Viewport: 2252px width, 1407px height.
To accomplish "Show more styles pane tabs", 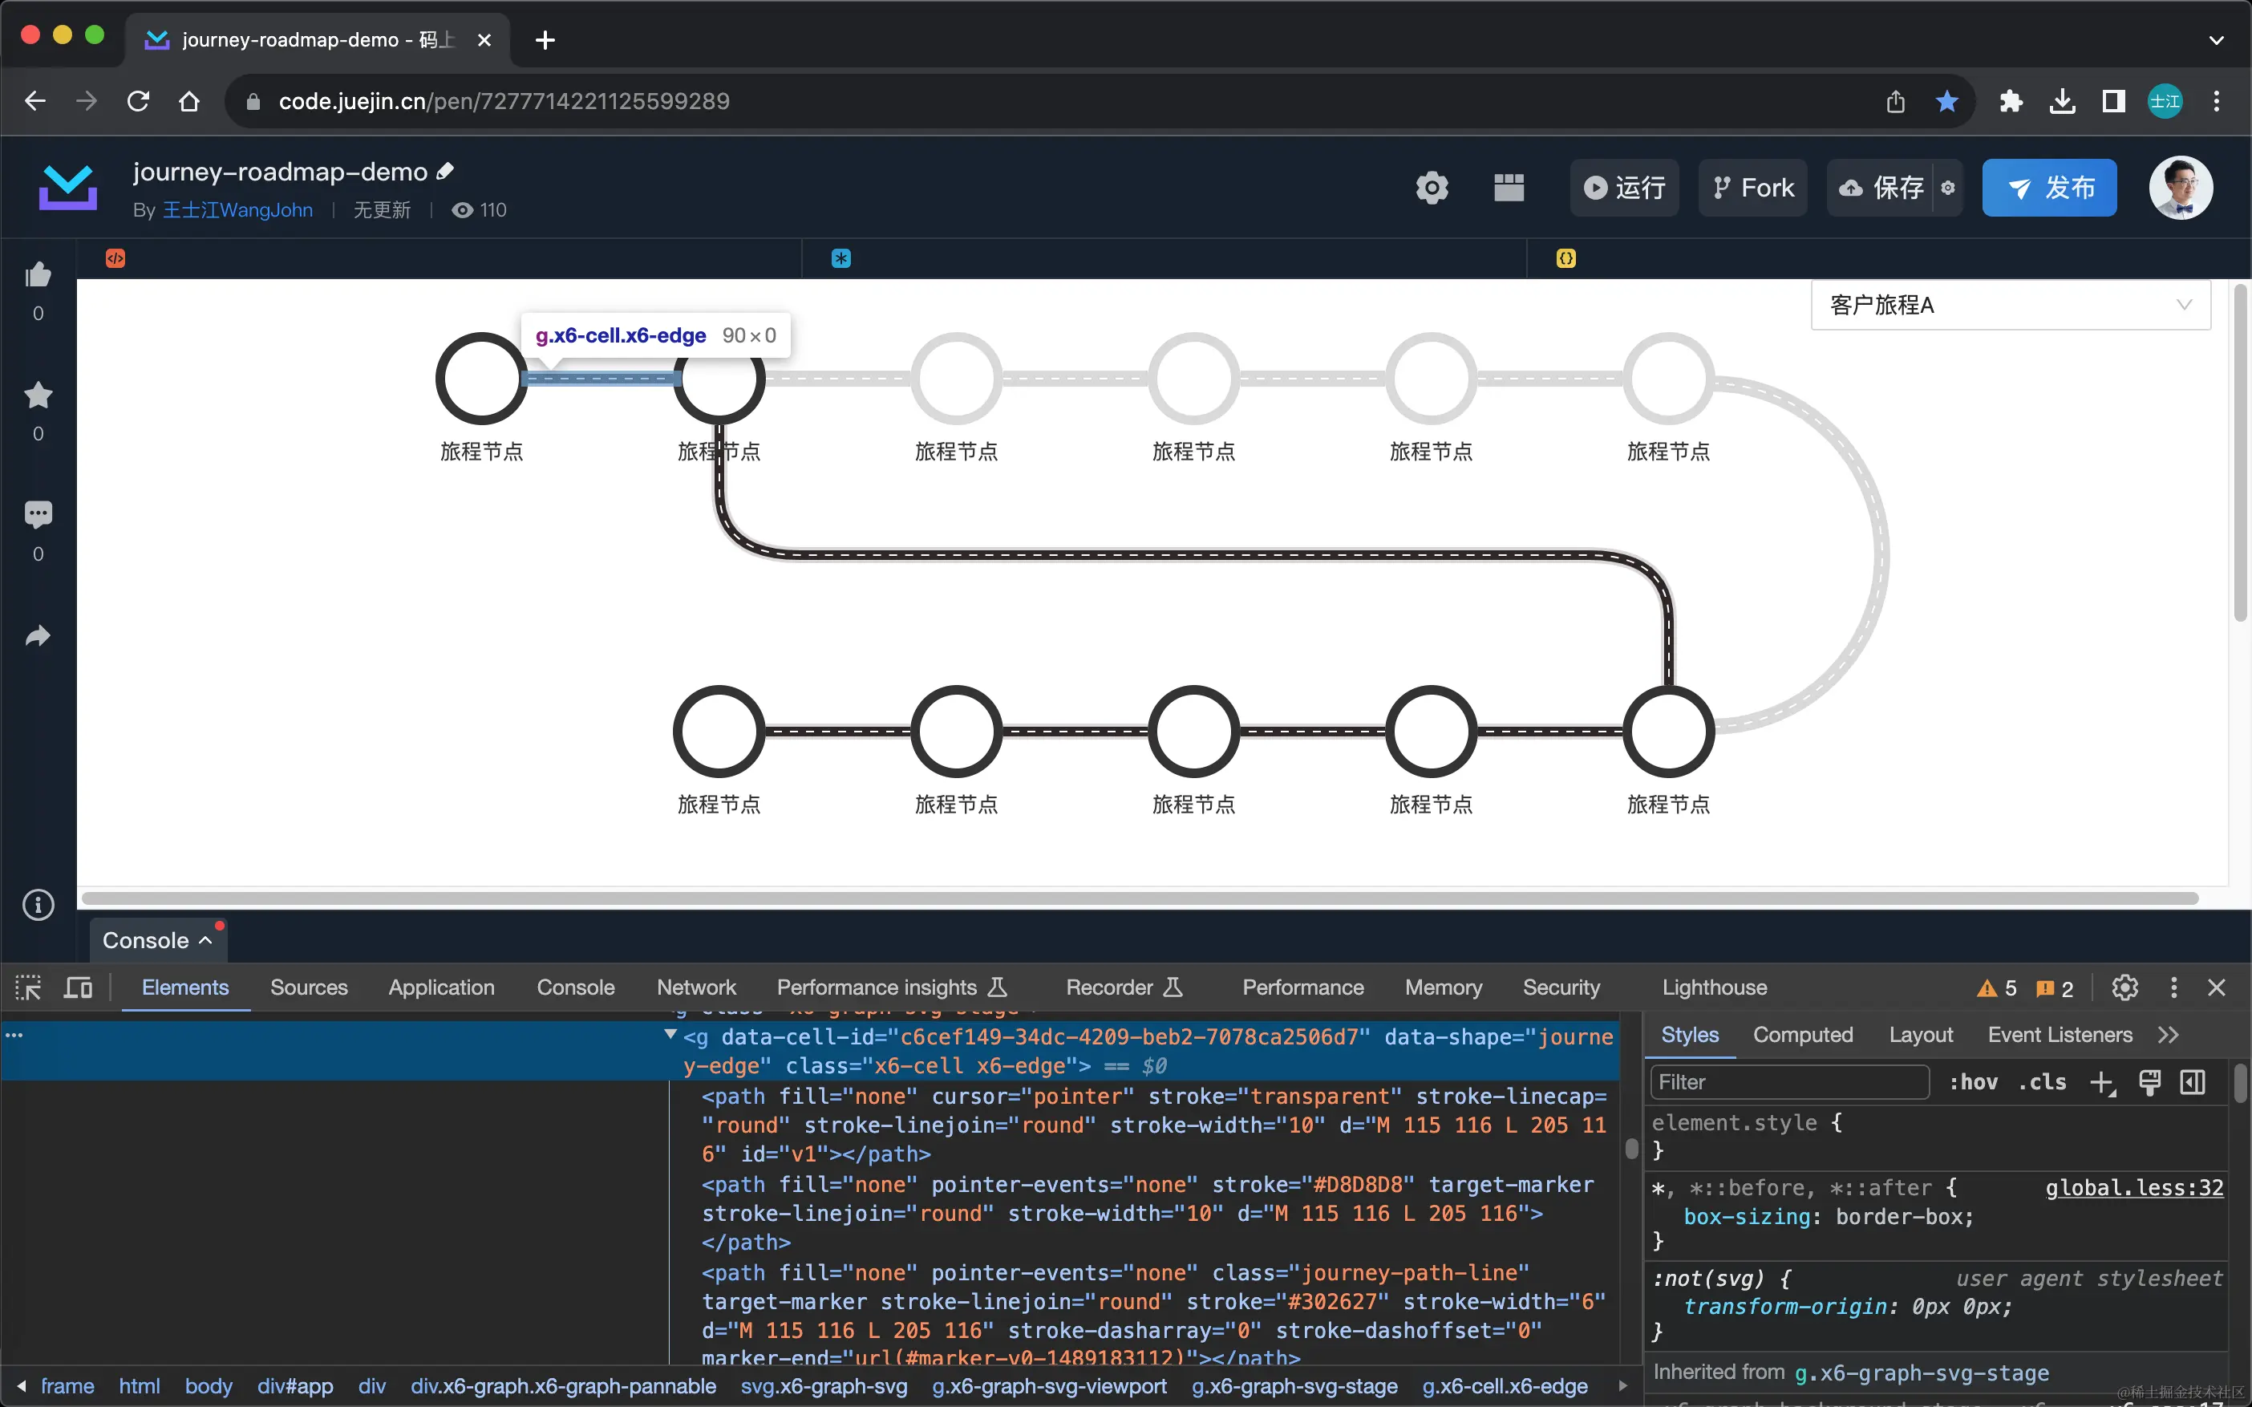I will tap(2169, 1035).
